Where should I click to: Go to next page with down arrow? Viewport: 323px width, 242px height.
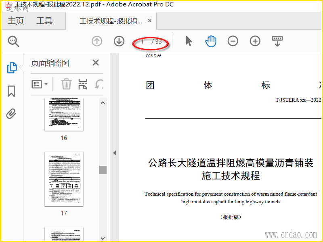pos(119,41)
